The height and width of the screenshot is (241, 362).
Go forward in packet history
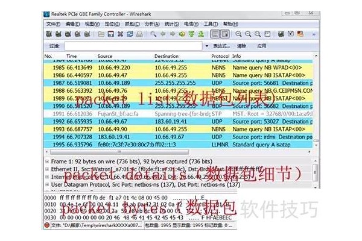[173, 34]
